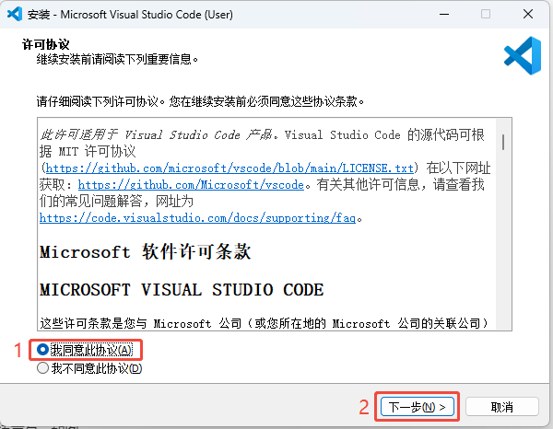Click the license text scrollbar thumb
The height and width of the screenshot is (429, 553).
click(503, 141)
